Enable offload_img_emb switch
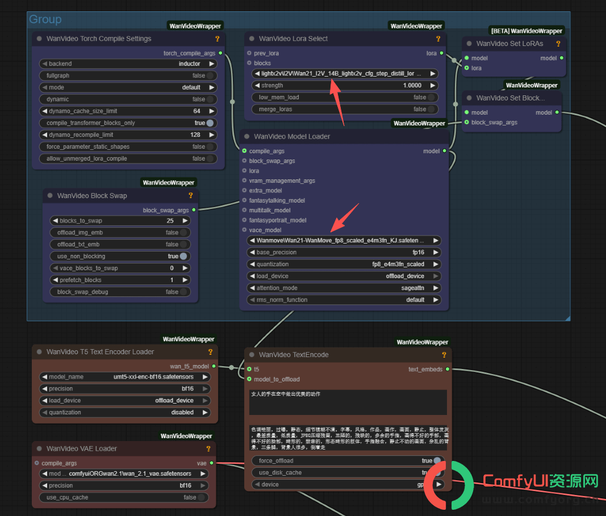 120,233
